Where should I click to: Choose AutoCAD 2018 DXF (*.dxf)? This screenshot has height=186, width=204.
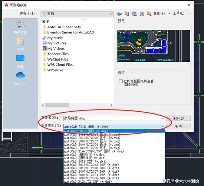(114, 161)
